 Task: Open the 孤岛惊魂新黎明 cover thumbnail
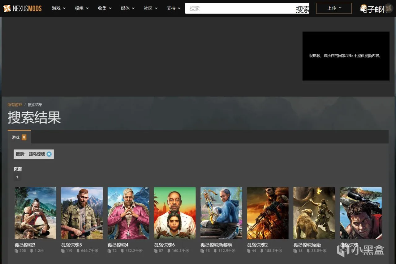[x=221, y=213]
